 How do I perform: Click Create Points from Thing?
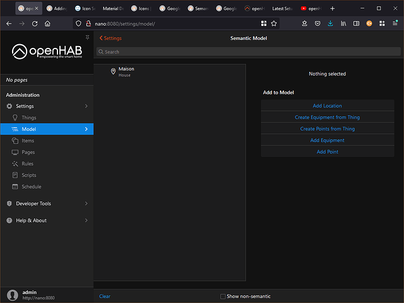pos(327,129)
